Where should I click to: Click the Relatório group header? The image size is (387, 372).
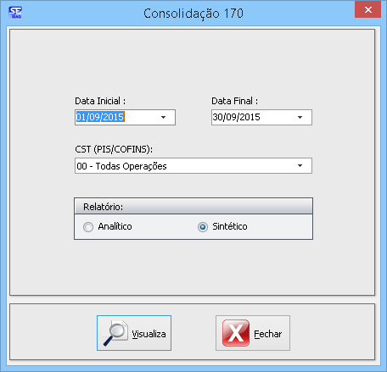coord(193,206)
